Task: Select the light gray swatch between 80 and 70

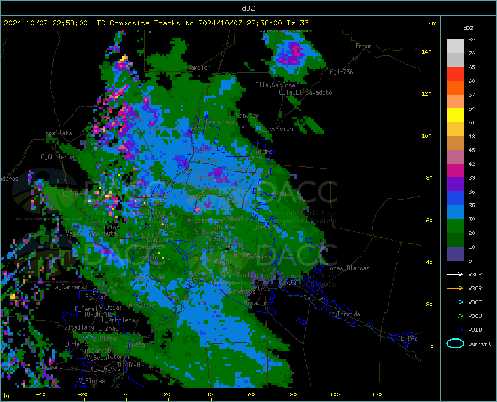Action: 455,46
